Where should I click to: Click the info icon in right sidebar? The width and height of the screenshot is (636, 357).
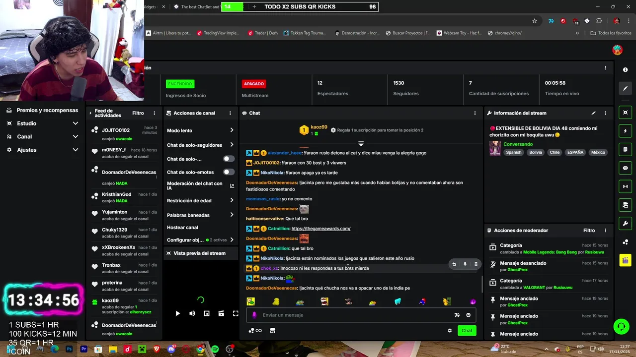coord(626,70)
